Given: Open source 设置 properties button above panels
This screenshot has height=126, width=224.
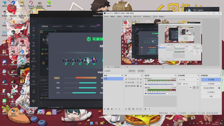Looking at the screenshot, I should point(132,71).
